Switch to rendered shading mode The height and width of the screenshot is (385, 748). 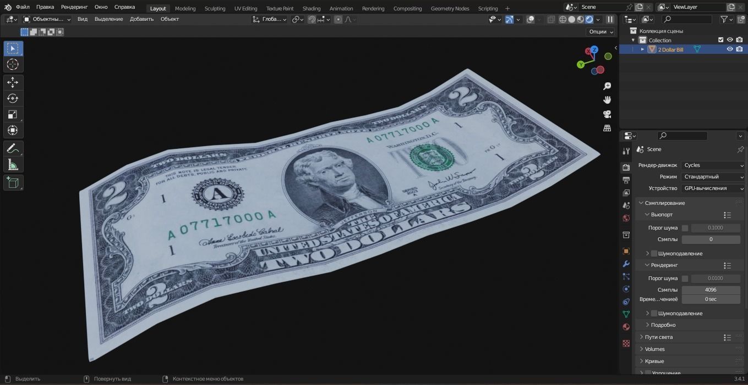coord(589,19)
